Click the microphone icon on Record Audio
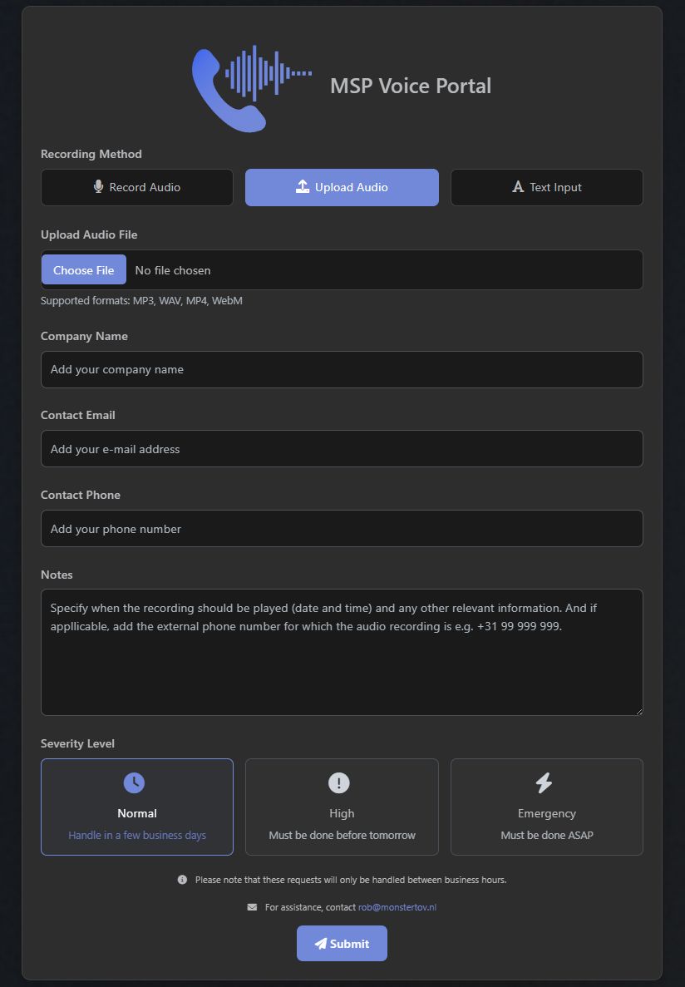Screen dimensions: 685x987 click(100, 187)
